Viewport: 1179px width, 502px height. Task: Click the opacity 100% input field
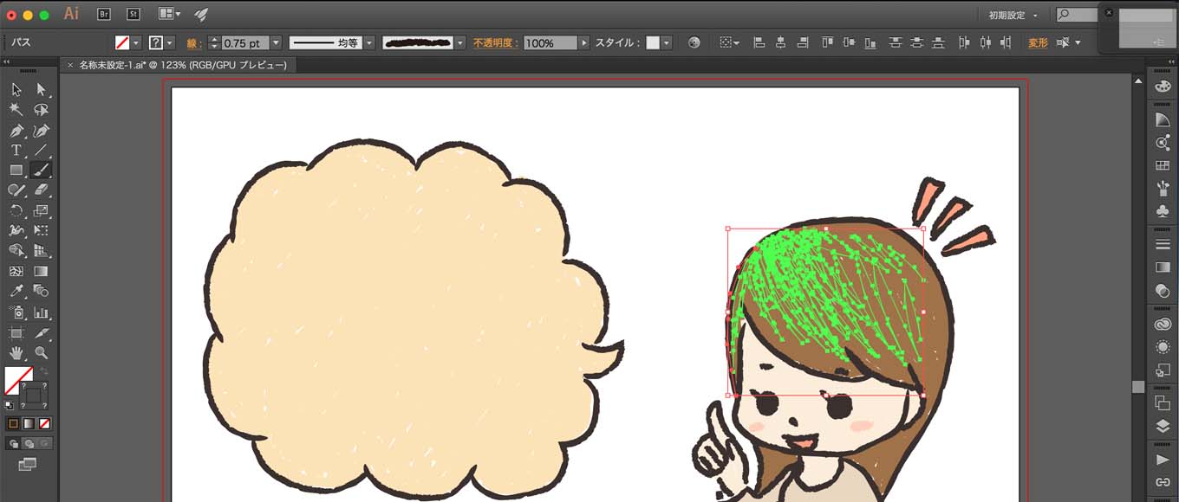(550, 42)
